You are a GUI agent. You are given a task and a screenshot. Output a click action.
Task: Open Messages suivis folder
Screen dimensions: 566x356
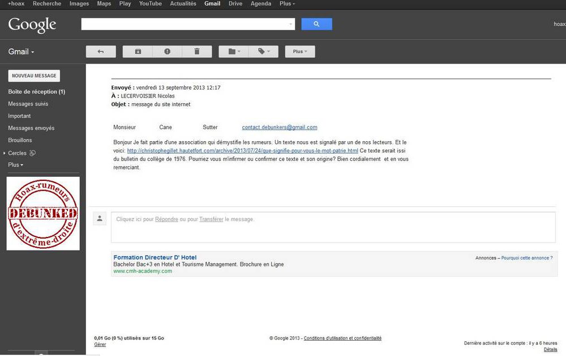(28, 104)
